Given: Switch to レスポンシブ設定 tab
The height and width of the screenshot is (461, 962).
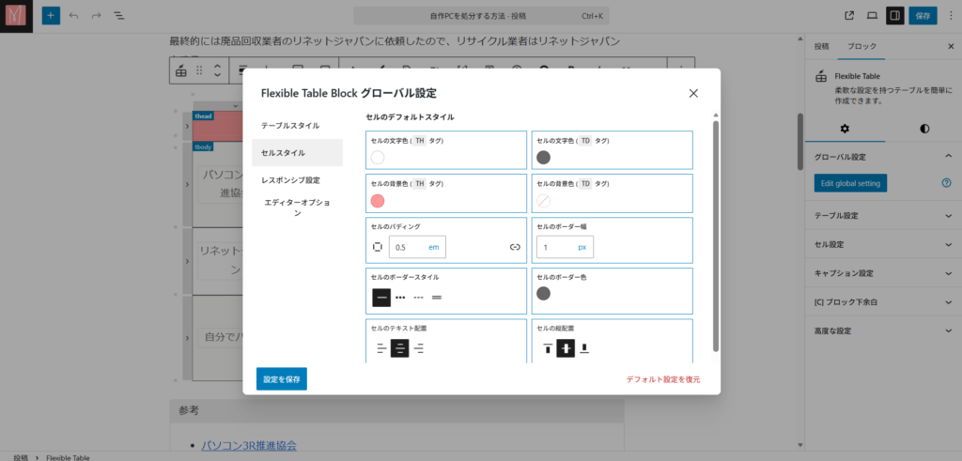Looking at the screenshot, I should click(x=290, y=179).
